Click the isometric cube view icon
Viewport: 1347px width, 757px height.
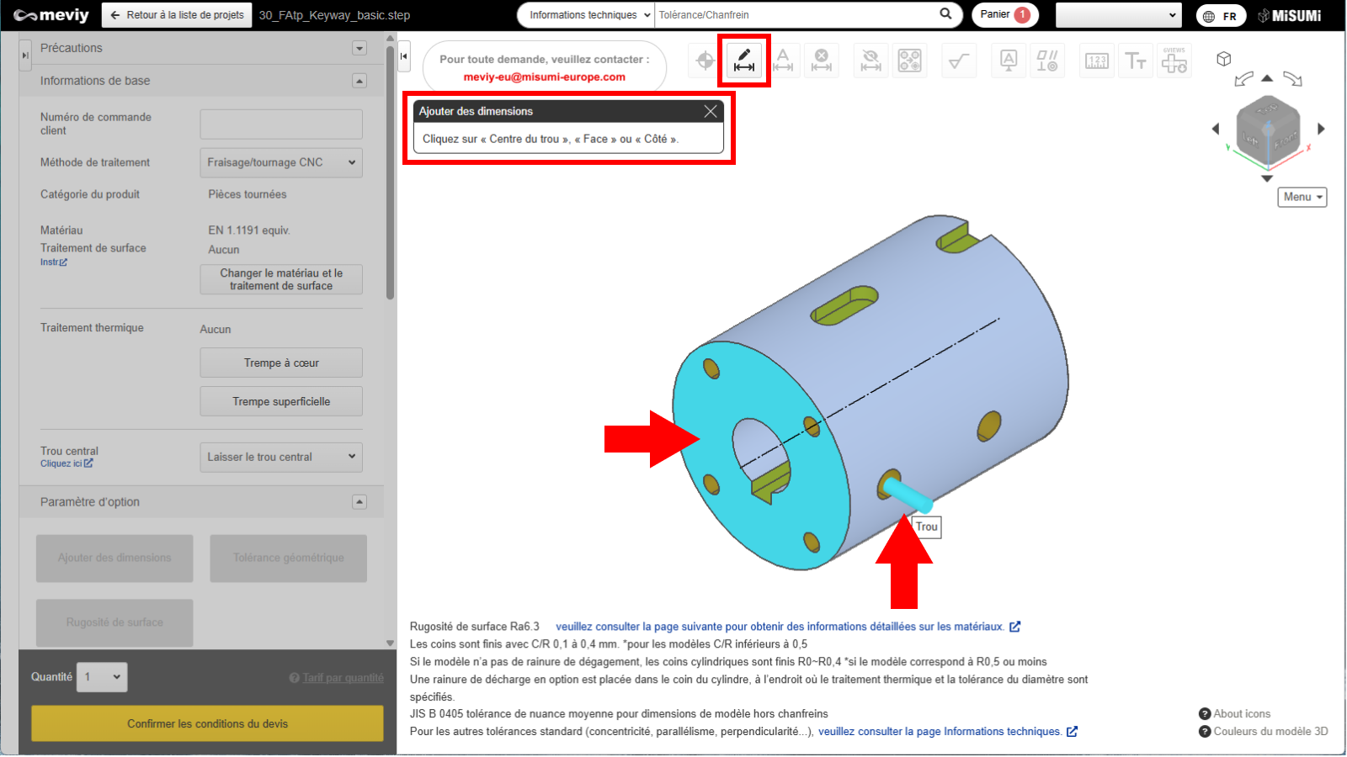click(1224, 59)
